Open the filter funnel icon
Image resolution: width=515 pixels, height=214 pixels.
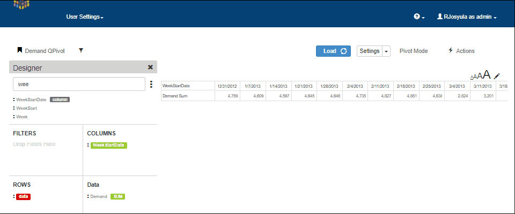point(81,50)
